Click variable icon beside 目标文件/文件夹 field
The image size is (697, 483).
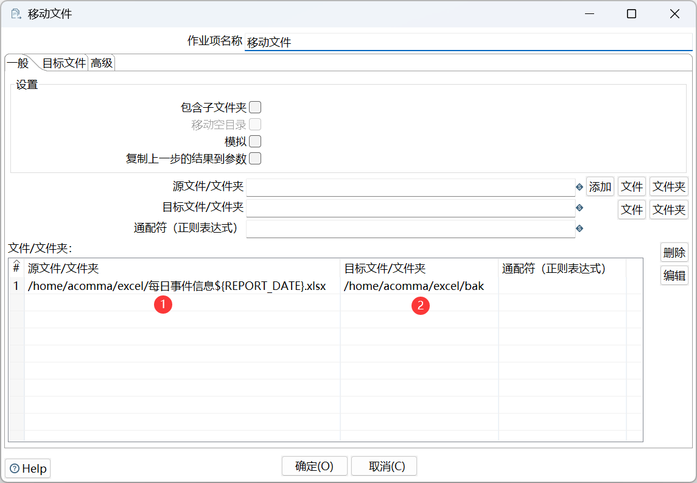click(x=579, y=208)
